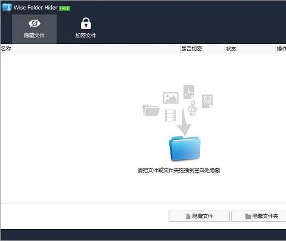The image size is (286, 241).
Task: Switch to the 加密文件 tab
Action: (86, 29)
